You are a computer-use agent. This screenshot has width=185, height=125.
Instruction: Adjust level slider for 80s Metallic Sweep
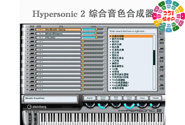(x=96, y=29)
